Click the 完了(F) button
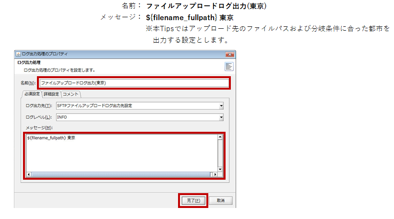This screenshot has width=394, height=219. coord(193,200)
